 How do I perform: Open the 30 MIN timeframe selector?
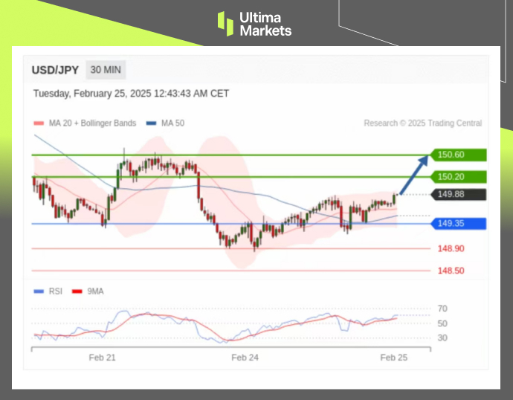click(x=106, y=70)
